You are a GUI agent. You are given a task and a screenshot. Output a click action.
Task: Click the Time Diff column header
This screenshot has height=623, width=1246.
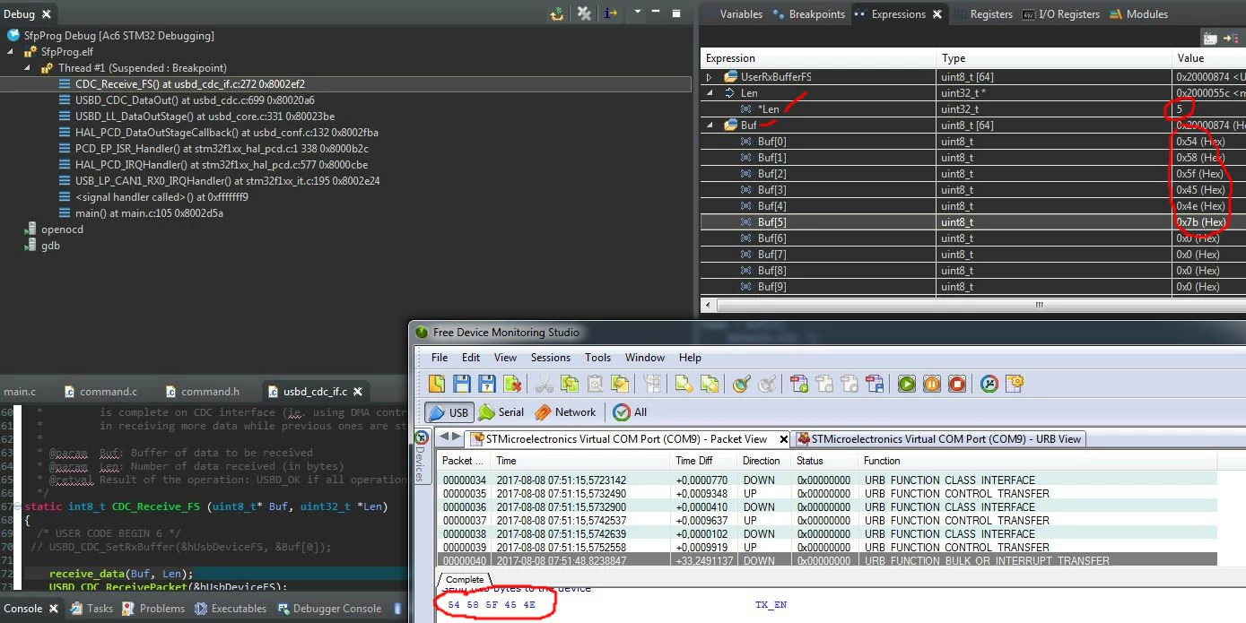point(702,460)
